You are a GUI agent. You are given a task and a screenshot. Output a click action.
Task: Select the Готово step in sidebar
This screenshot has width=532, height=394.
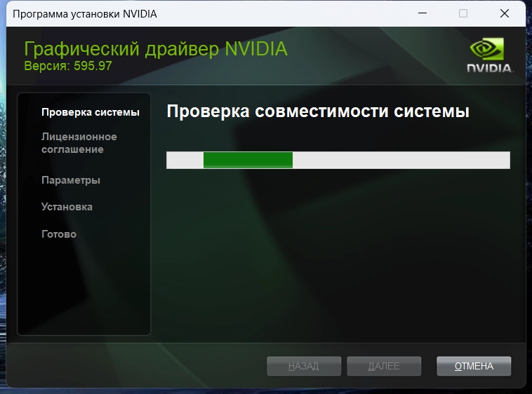click(x=59, y=234)
